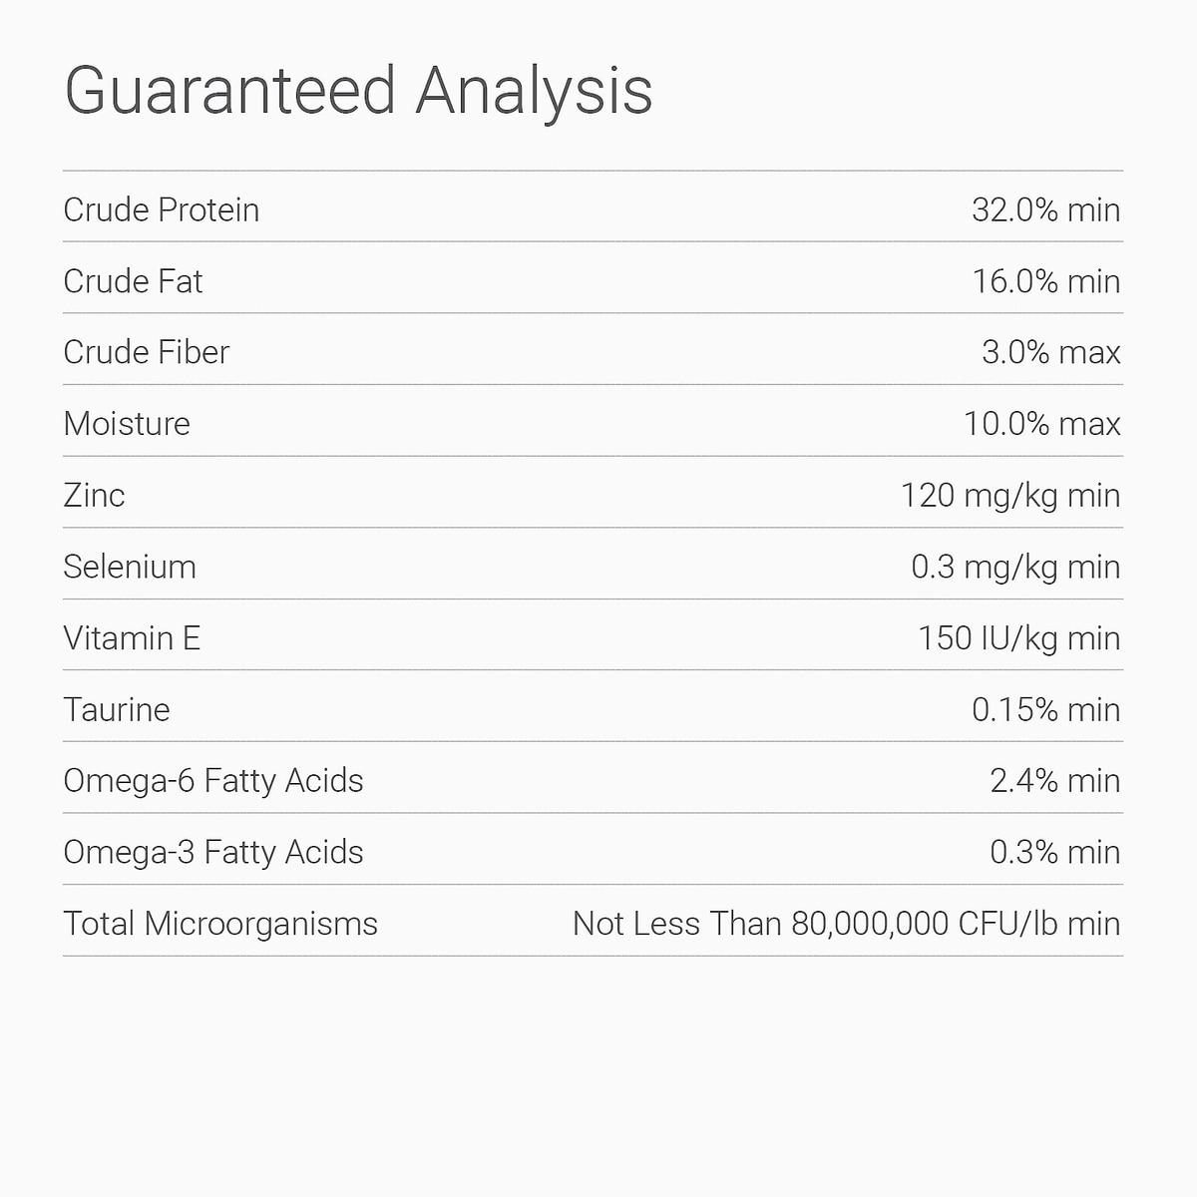This screenshot has width=1197, height=1197.
Task: Click the 3.0% max fiber value
Action: pos(1050,352)
